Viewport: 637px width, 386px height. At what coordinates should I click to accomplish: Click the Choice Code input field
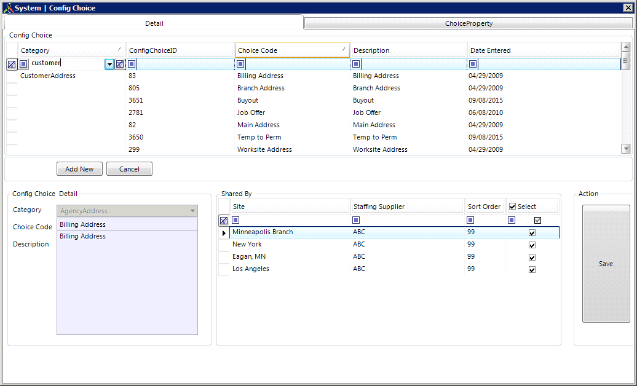click(x=127, y=224)
